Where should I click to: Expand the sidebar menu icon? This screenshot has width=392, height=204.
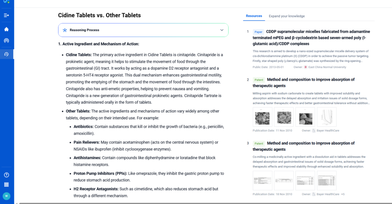(6, 15)
